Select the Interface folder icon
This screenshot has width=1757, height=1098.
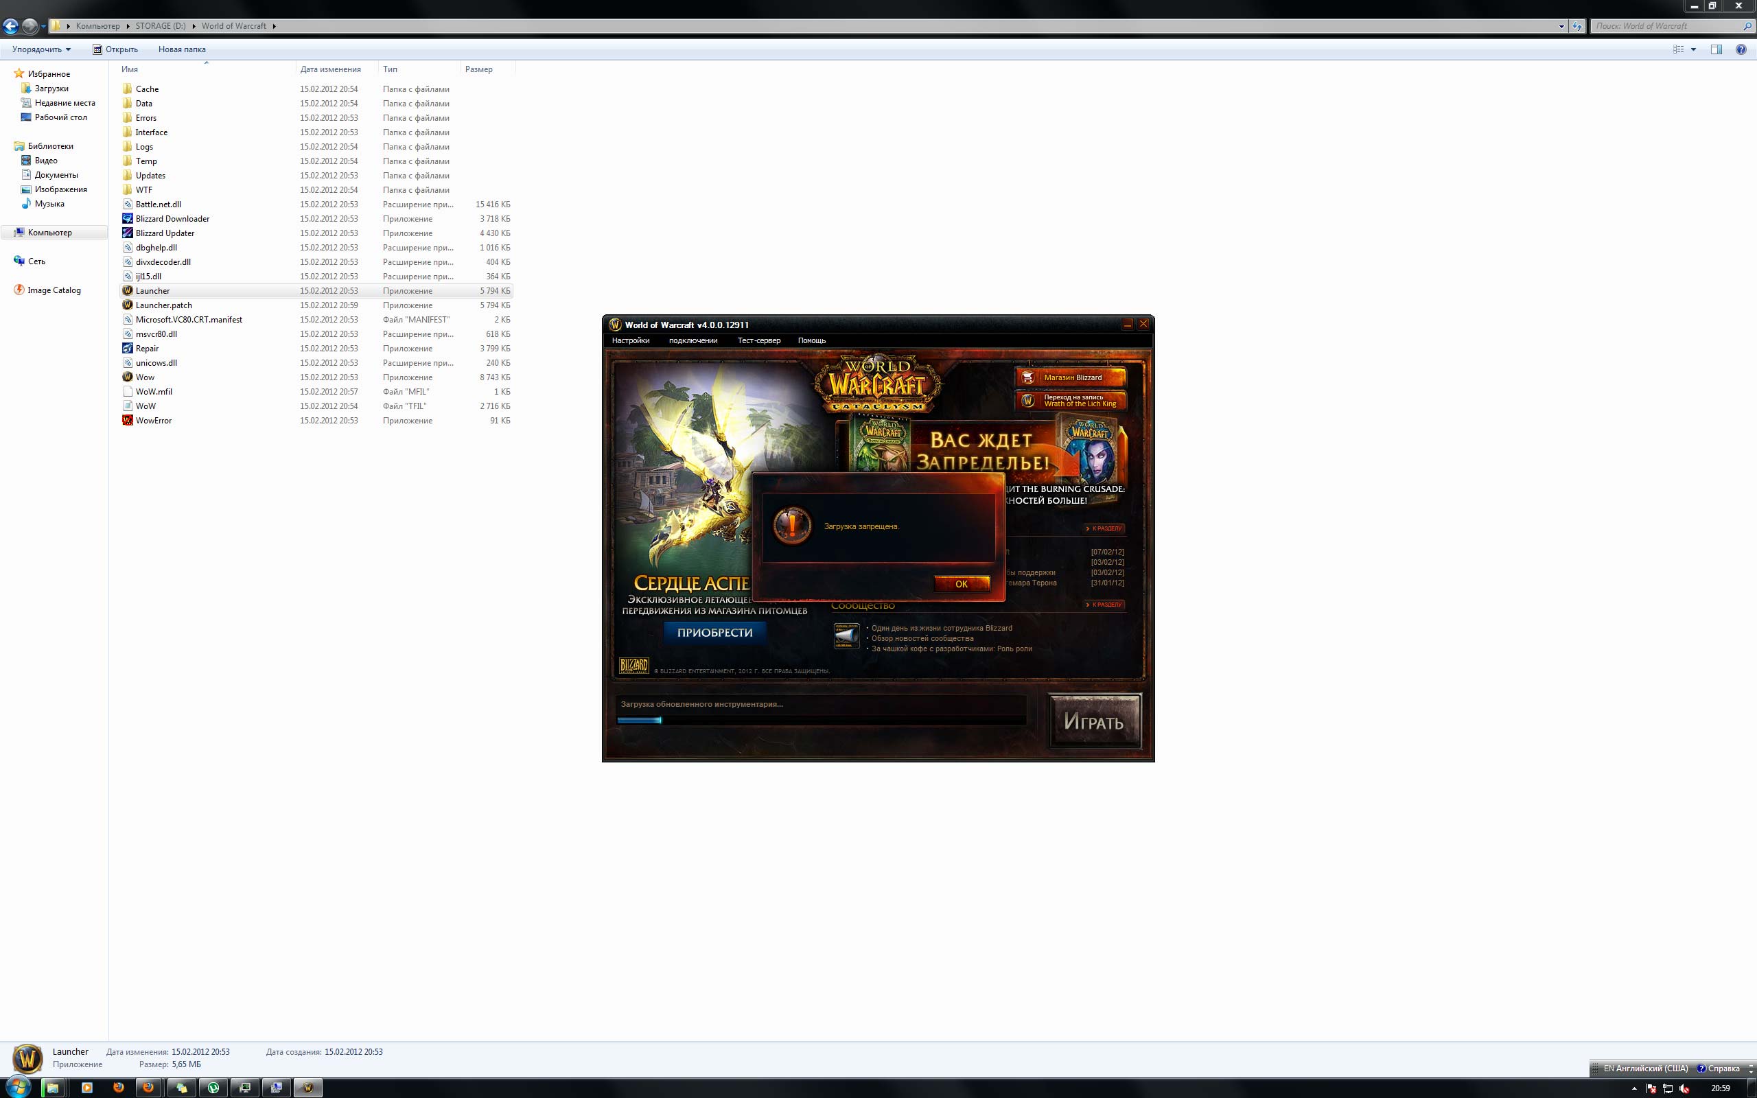[127, 132]
